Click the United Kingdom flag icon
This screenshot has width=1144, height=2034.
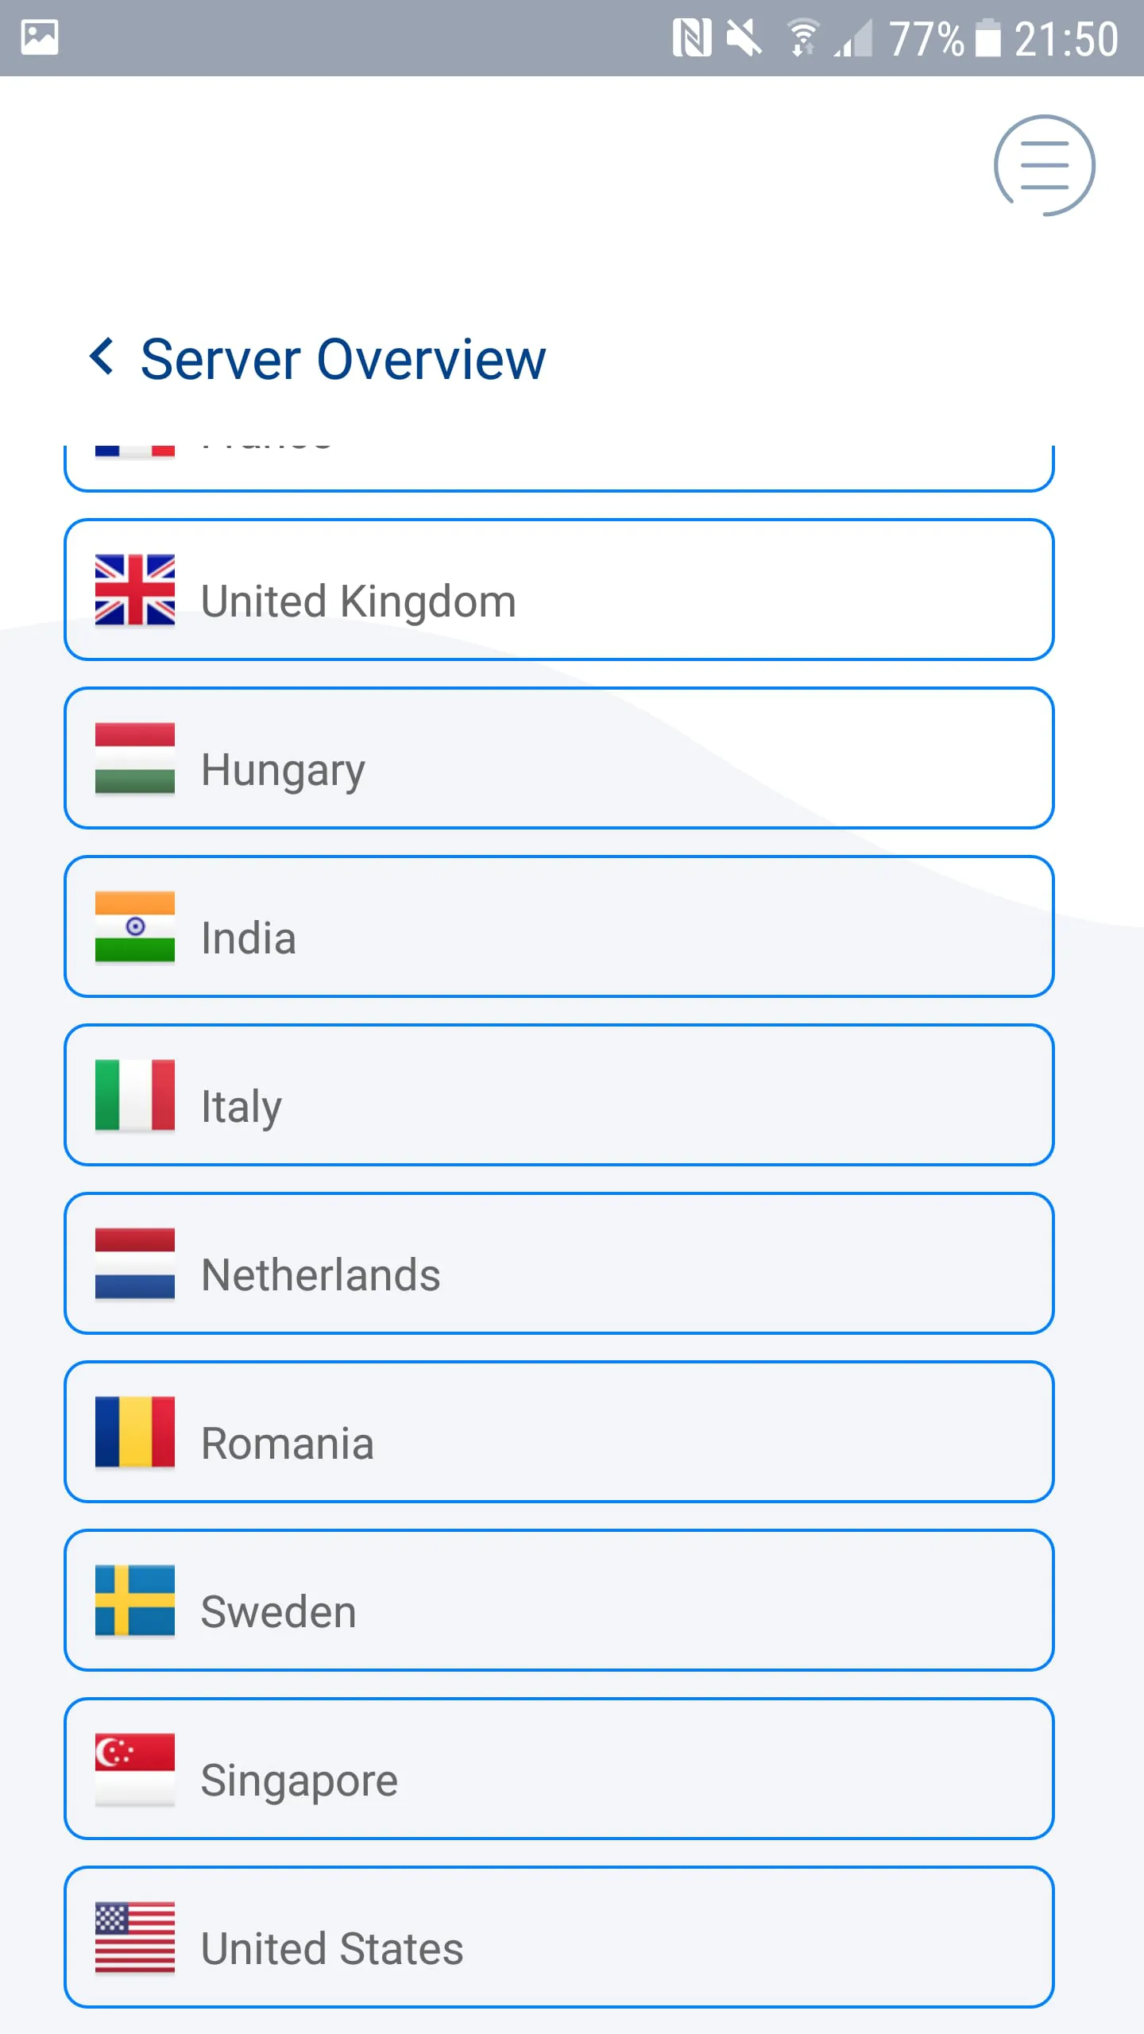click(x=135, y=593)
